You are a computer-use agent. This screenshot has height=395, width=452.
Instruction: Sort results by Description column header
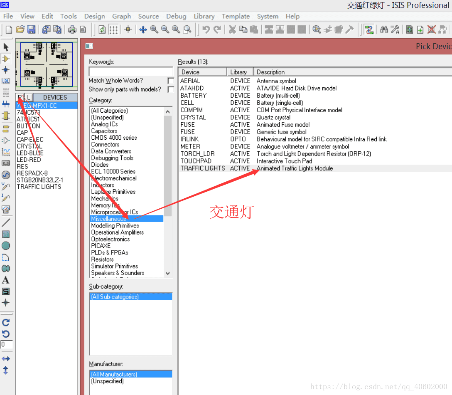353,72
